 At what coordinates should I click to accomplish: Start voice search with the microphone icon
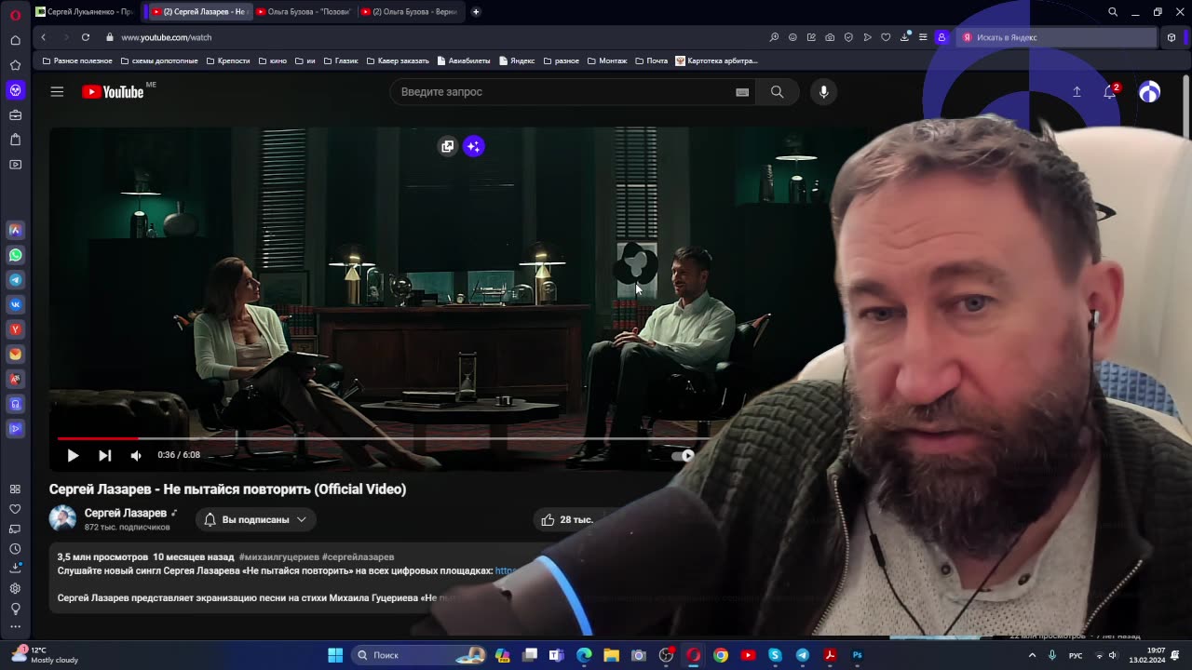[x=823, y=92]
